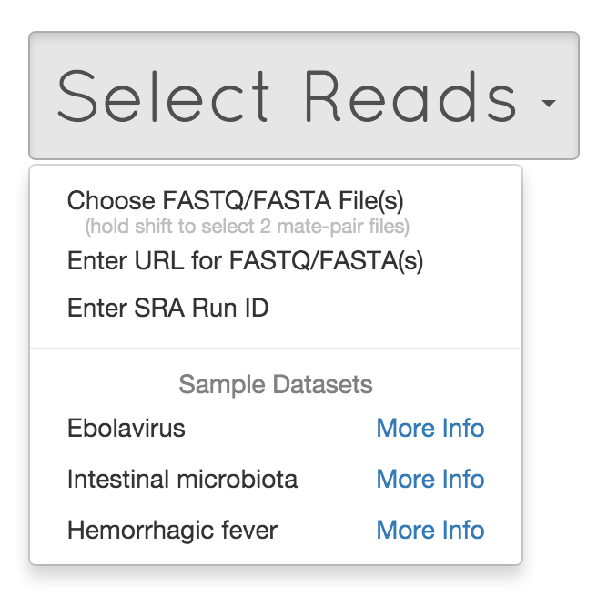
Task: Load the Ebolavirus sample dataset
Action: click(x=126, y=428)
